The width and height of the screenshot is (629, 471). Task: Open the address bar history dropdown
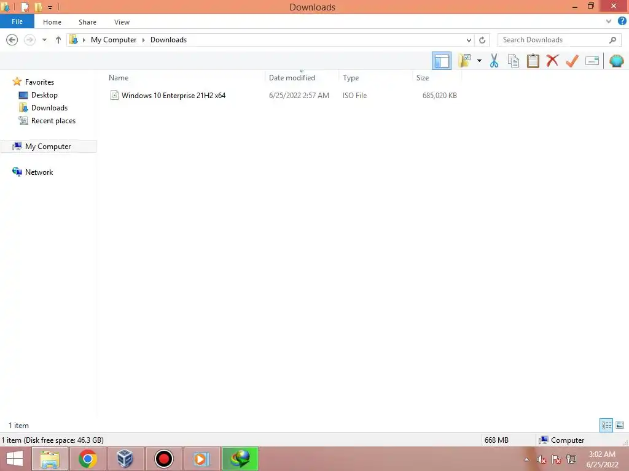(469, 40)
